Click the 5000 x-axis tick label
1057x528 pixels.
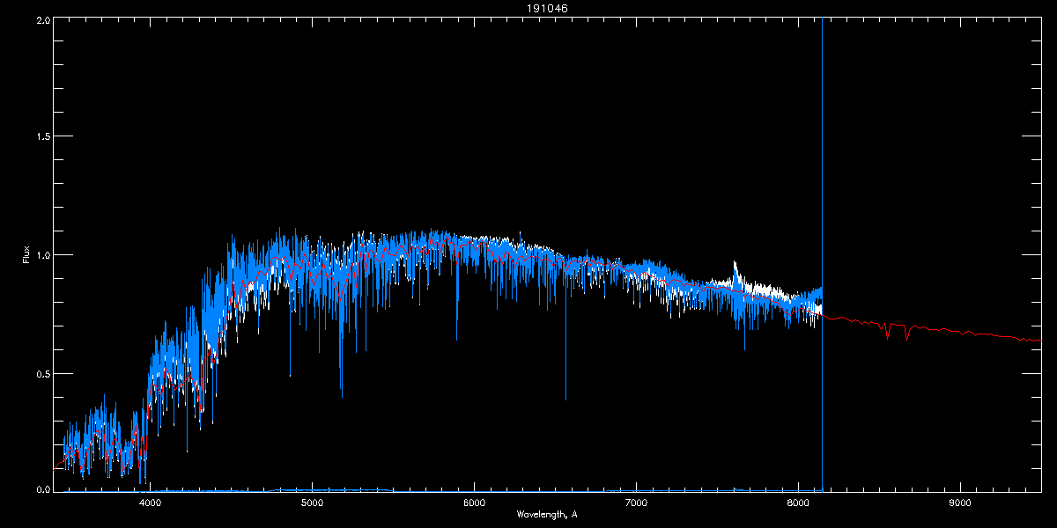point(312,503)
